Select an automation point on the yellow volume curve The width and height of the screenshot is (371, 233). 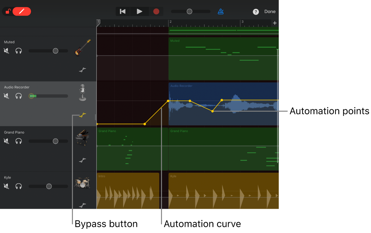click(x=190, y=100)
